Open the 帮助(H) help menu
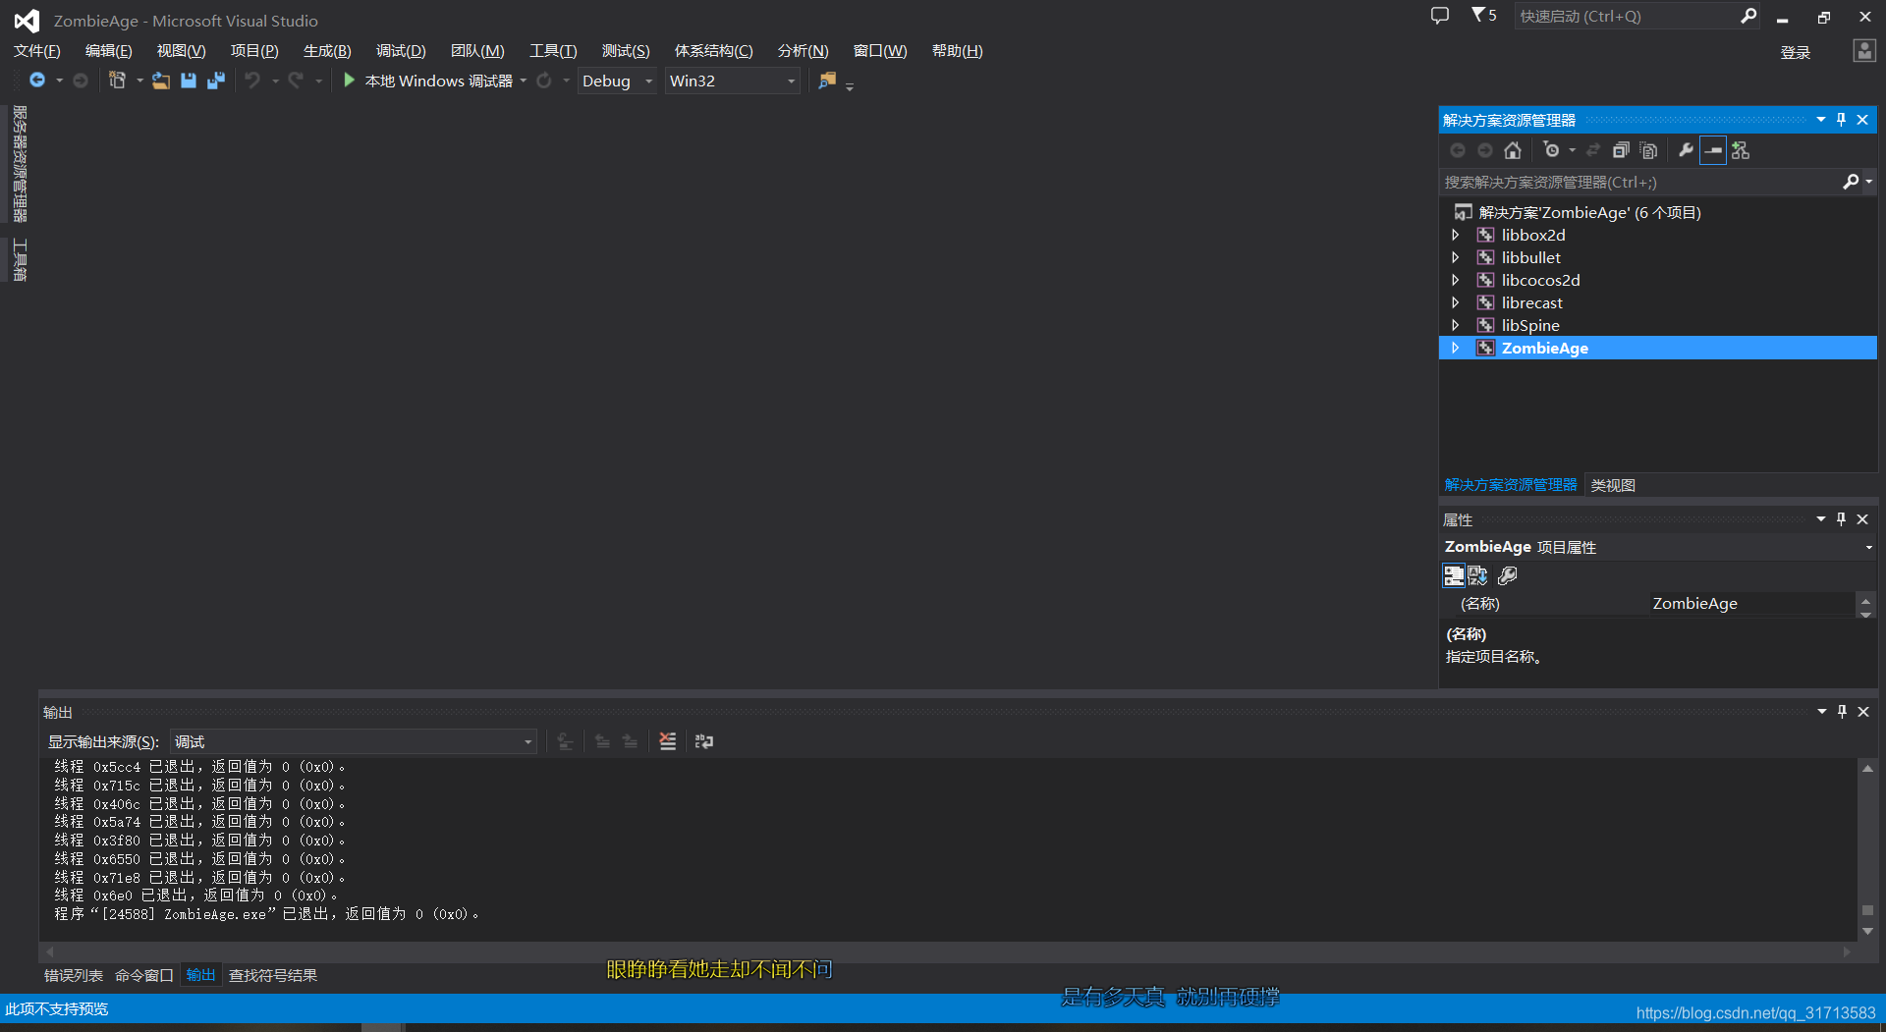1886x1032 pixels. pyautogui.click(x=957, y=51)
